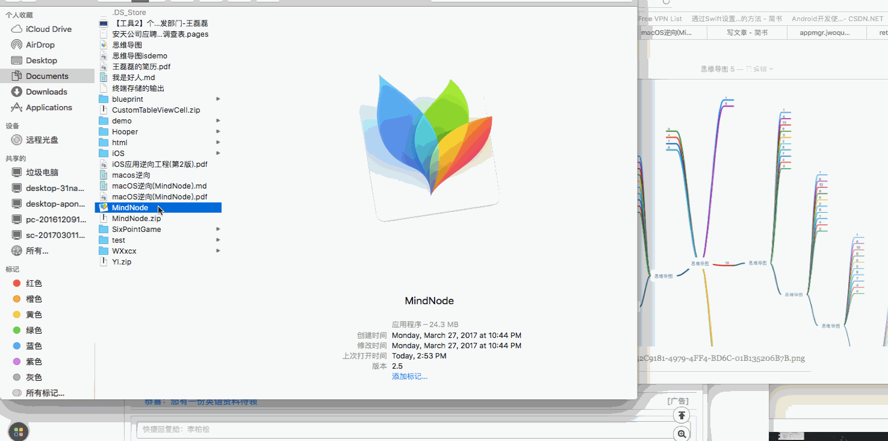Open shared computer sc-201703011...
Viewport: 888px width, 441px height.
point(55,235)
